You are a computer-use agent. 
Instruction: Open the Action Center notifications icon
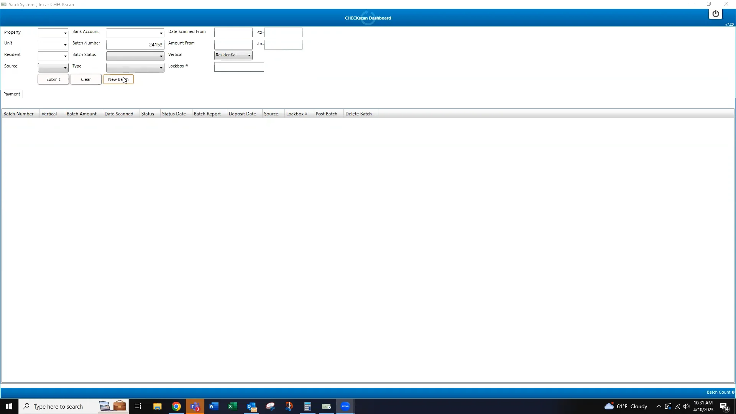(724, 407)
